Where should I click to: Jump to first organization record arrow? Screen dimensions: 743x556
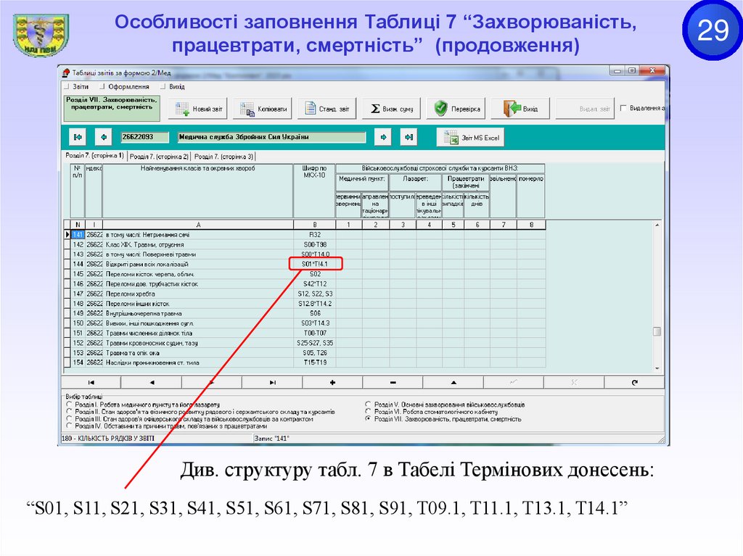point(78,137)
